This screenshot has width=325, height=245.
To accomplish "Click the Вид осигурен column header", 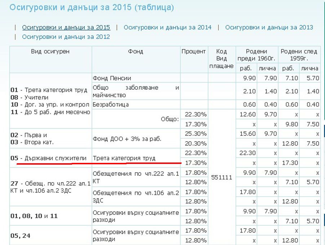I will tap(50, 52).
